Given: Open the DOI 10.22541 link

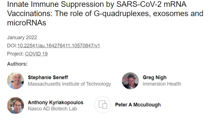Looking at the screenshot, I should click(59, 46).
